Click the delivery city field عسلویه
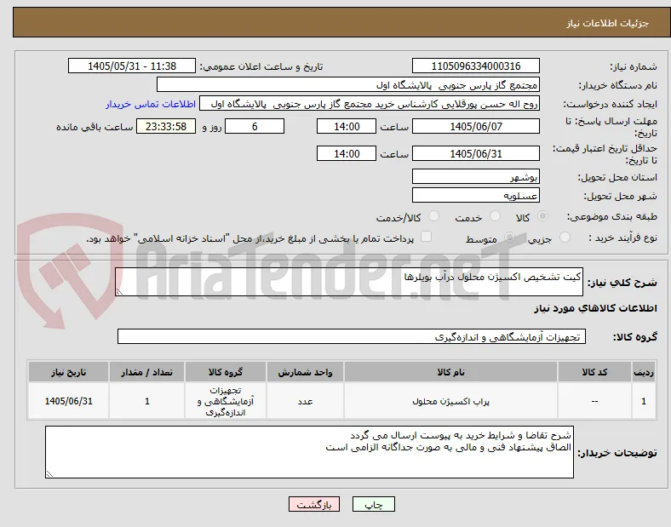 tap(475, 195)
